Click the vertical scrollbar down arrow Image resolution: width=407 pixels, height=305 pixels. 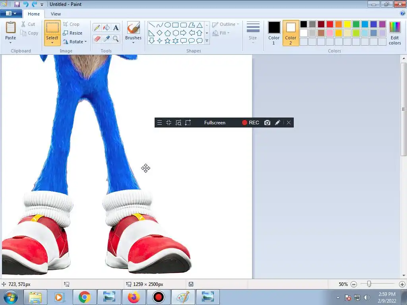[x=404, y=276]
